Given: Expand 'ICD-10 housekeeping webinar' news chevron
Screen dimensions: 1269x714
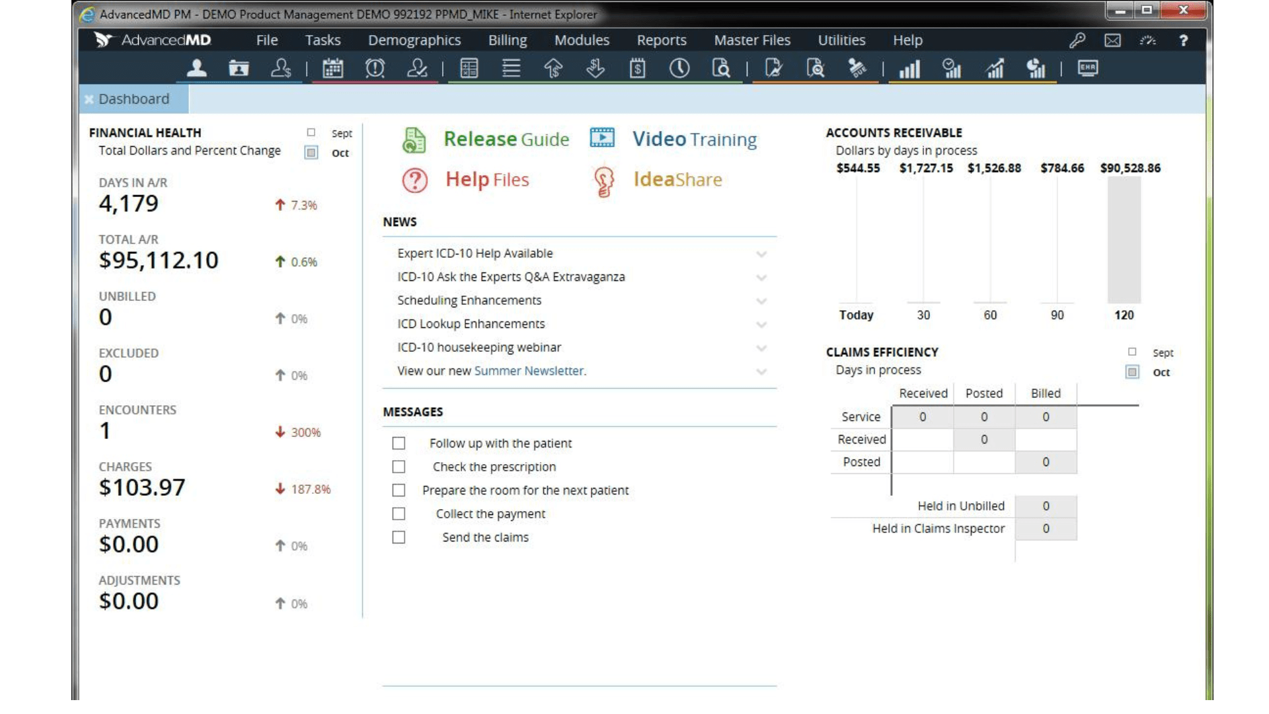Looking at the screenshot, I should coord(761,348).
